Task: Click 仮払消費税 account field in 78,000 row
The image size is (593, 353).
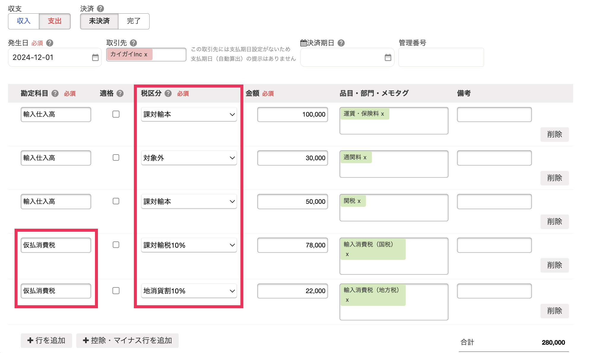Action: click(56, 245)
